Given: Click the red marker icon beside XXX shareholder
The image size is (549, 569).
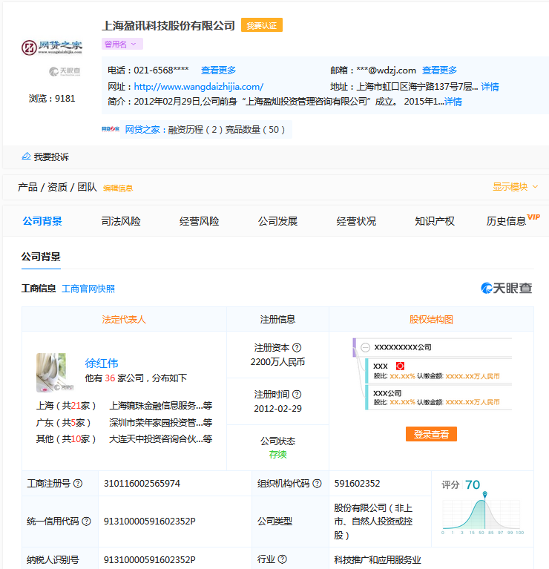Looking at the screenshot, I should coord(400,366).
